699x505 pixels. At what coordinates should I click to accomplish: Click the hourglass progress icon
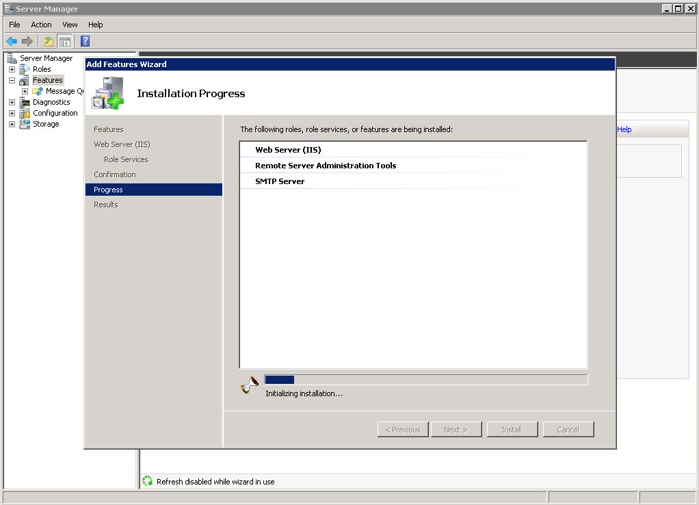(250, 385)
